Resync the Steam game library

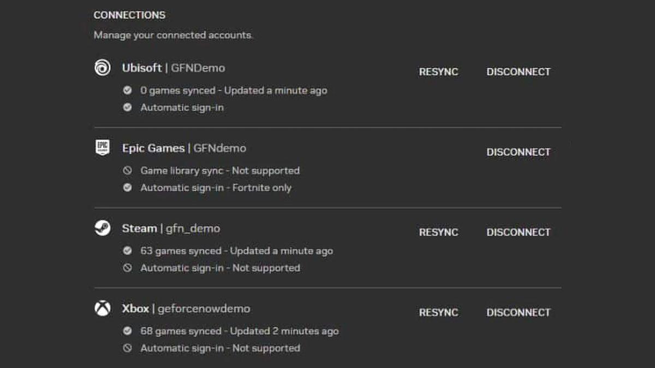click(438, 232)
